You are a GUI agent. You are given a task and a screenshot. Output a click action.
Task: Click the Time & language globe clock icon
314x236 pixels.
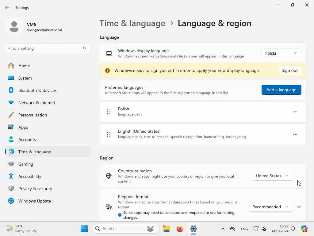(11, 151)
